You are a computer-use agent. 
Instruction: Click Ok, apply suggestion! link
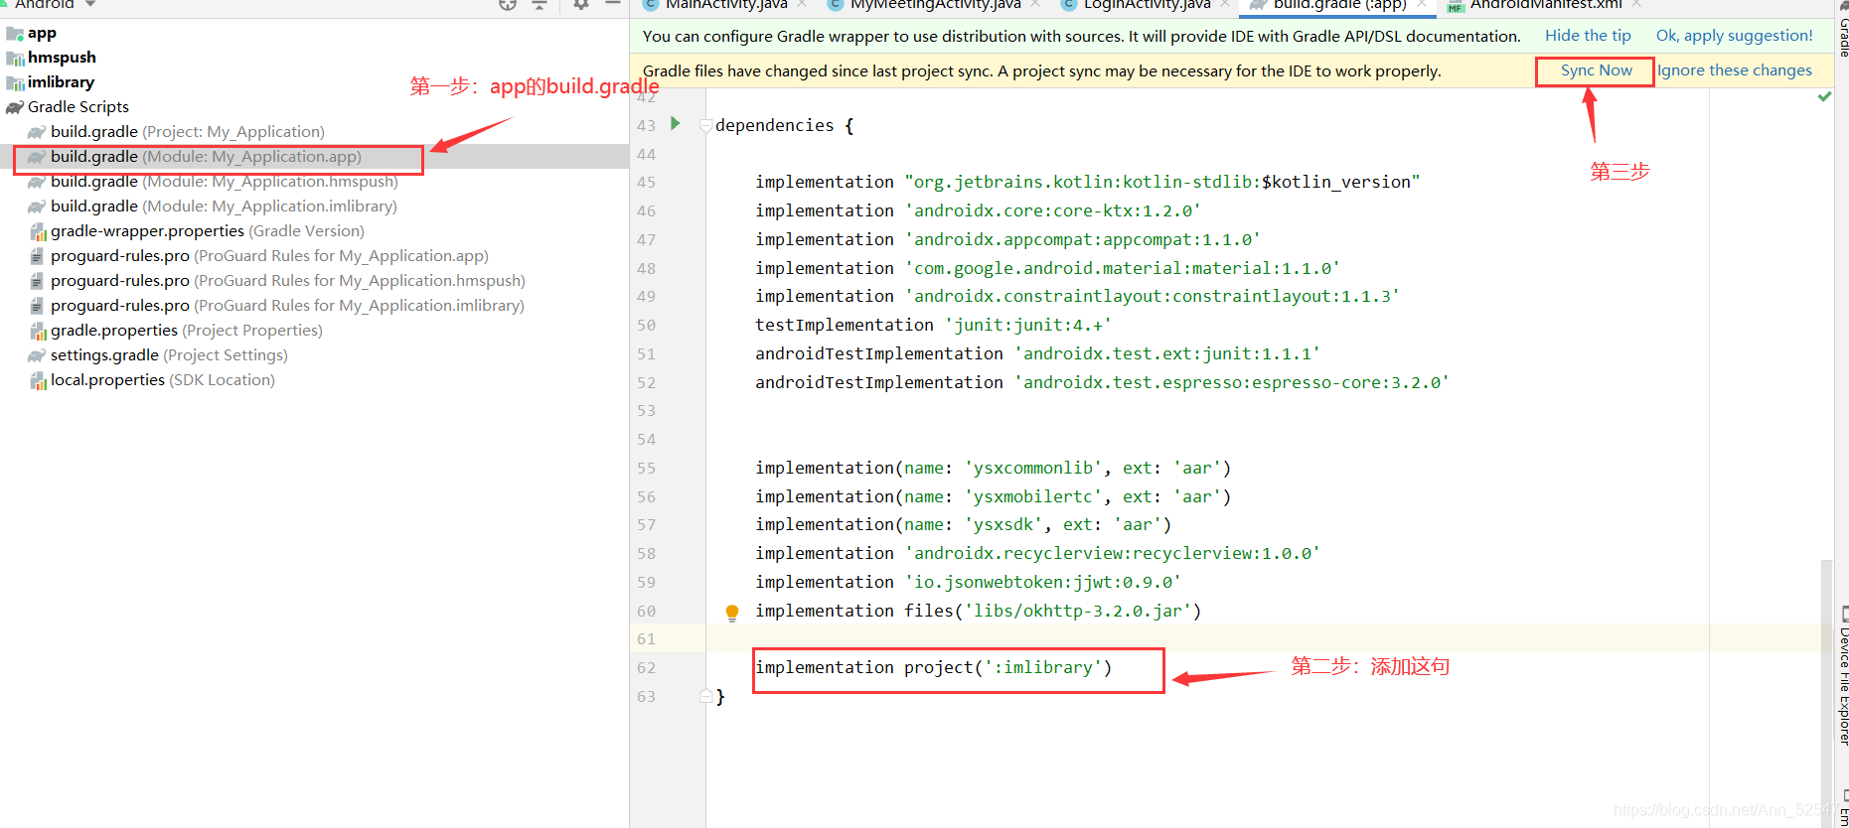pos(1734,36)
